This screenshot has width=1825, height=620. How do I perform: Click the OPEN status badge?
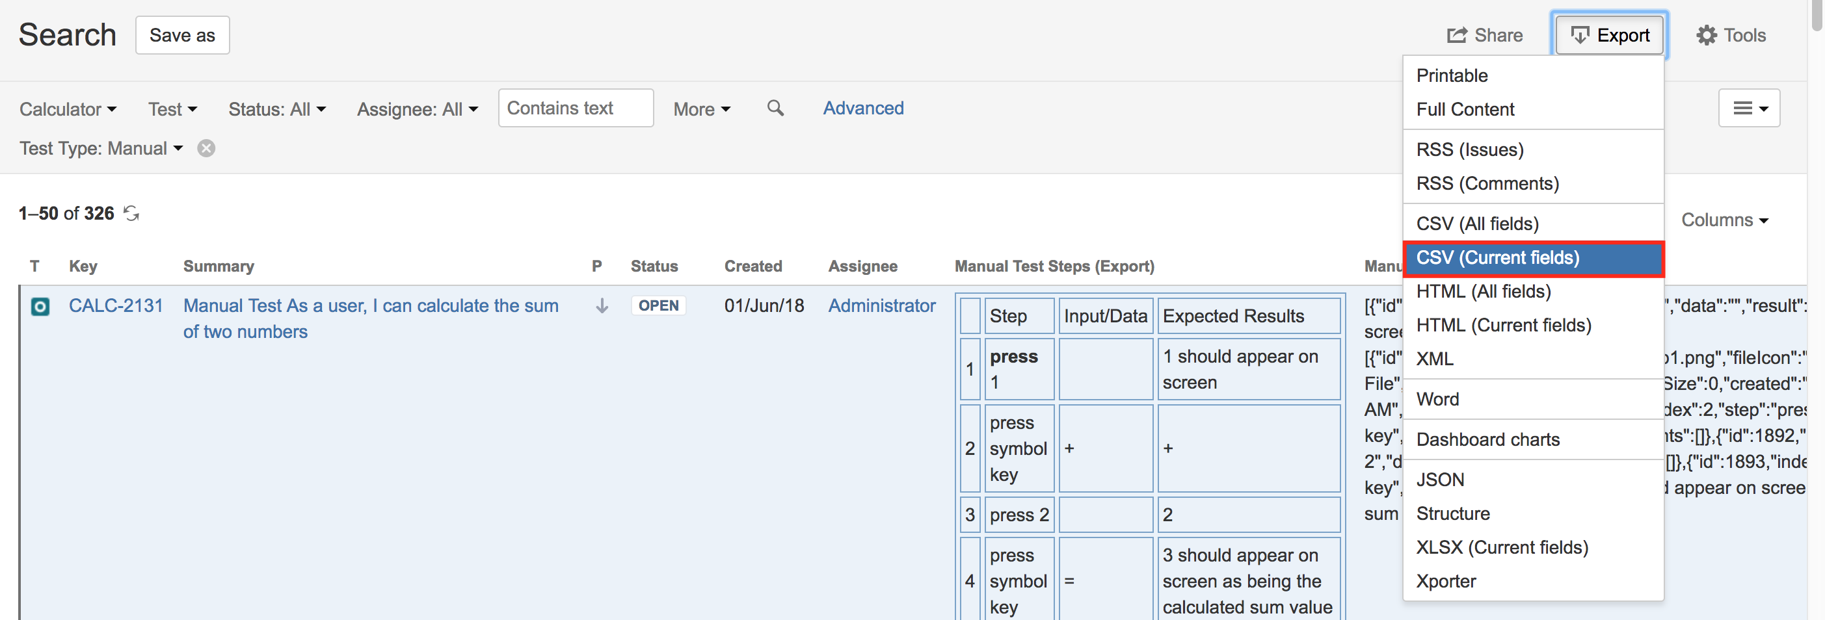click(x=658, y=305)
